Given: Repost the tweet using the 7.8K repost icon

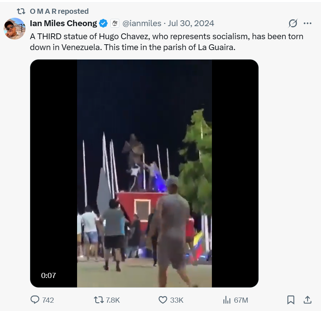Looking at the screenshot, I should 99,300.
